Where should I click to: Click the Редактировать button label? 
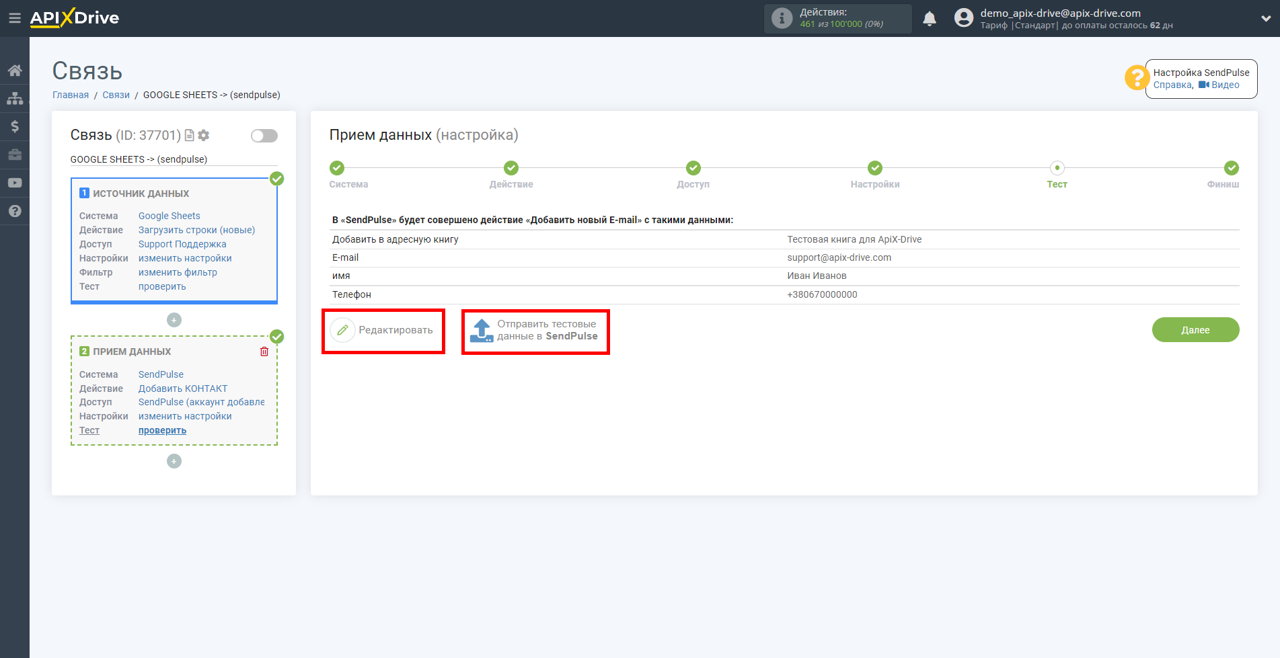(x=396, y=330)
